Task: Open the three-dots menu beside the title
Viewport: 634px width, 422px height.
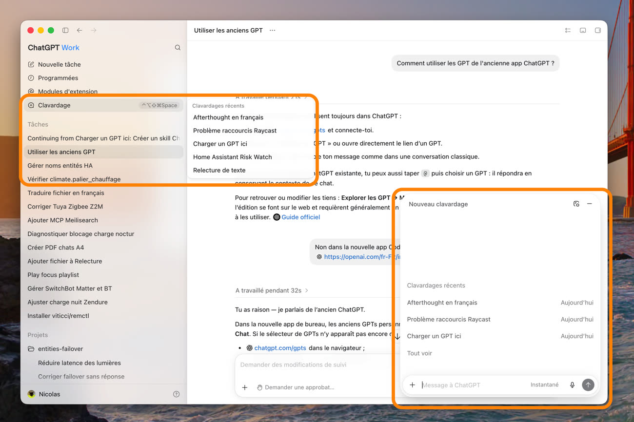Action: (273, 30)
